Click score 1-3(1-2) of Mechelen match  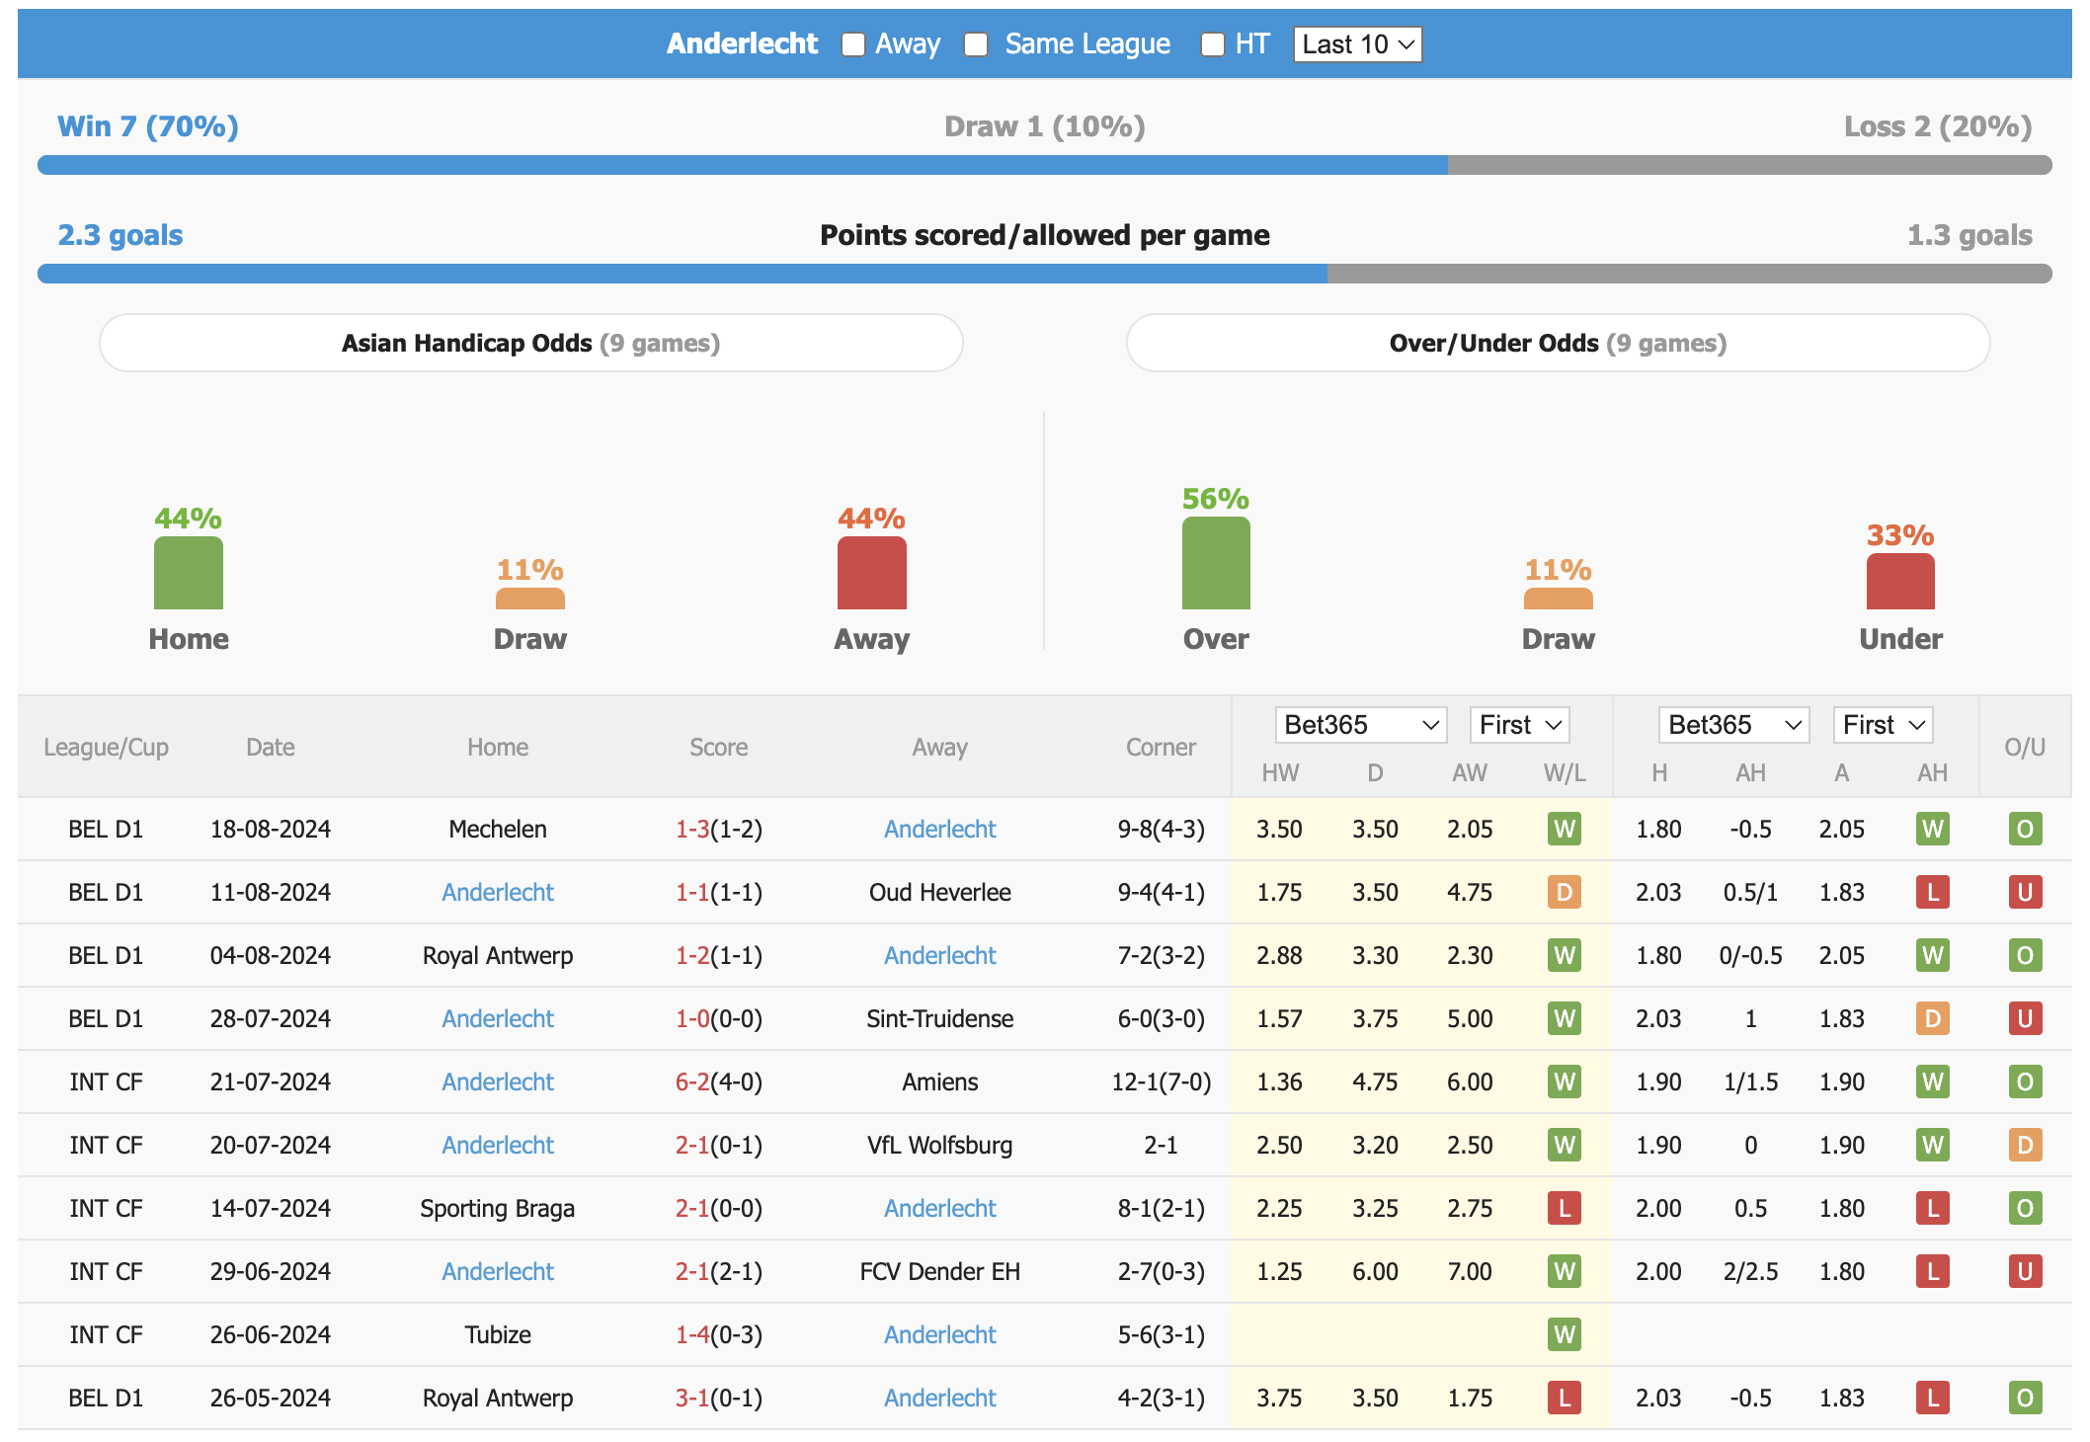pyautogui.click(x=718, y=829)
